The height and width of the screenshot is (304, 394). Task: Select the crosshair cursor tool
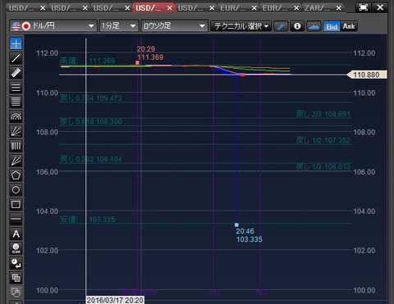click(x=16, y=43)
